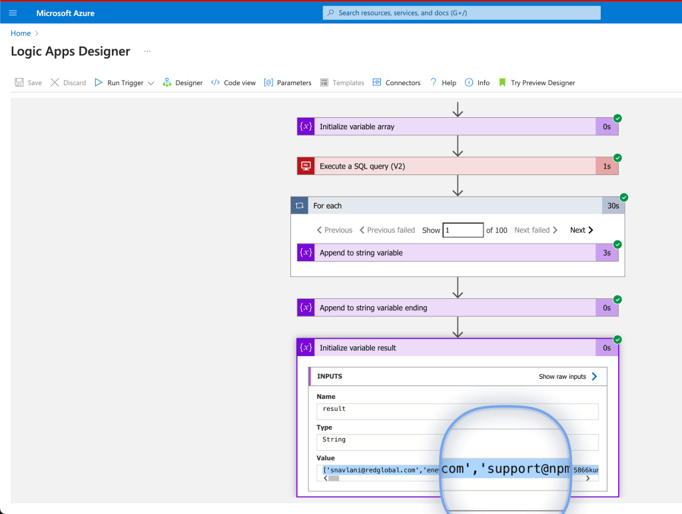The height and width of the screenshot is (514, 682).
Task: Click the Previous iteration button
Action: [334, 230]
